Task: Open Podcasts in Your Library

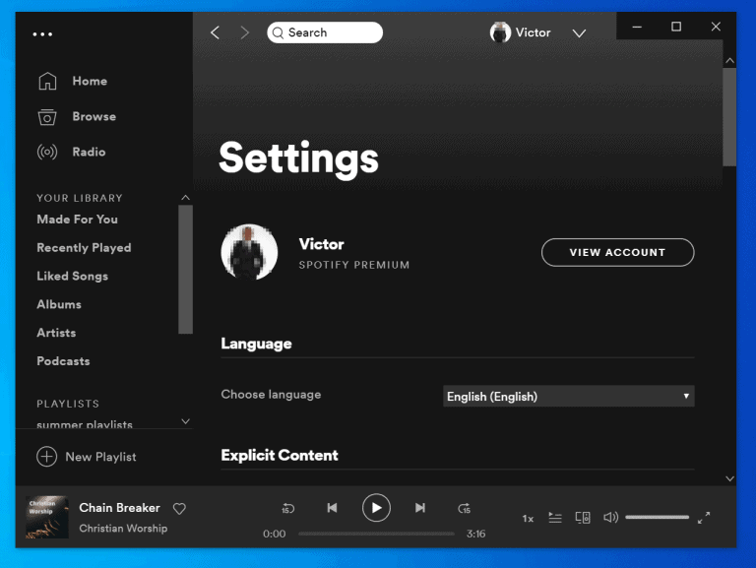Action: (x=63, y=361)
